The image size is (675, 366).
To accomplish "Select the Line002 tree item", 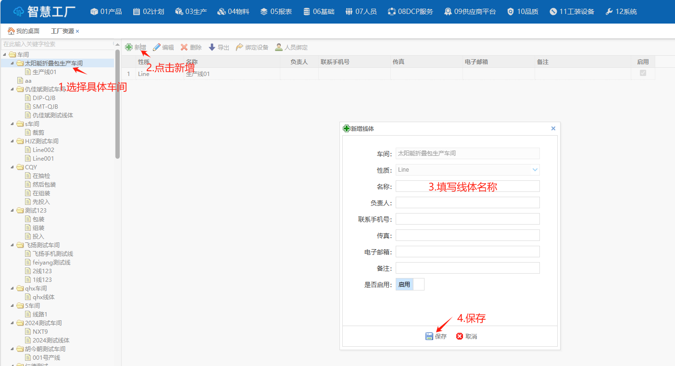I will [43, 150].
